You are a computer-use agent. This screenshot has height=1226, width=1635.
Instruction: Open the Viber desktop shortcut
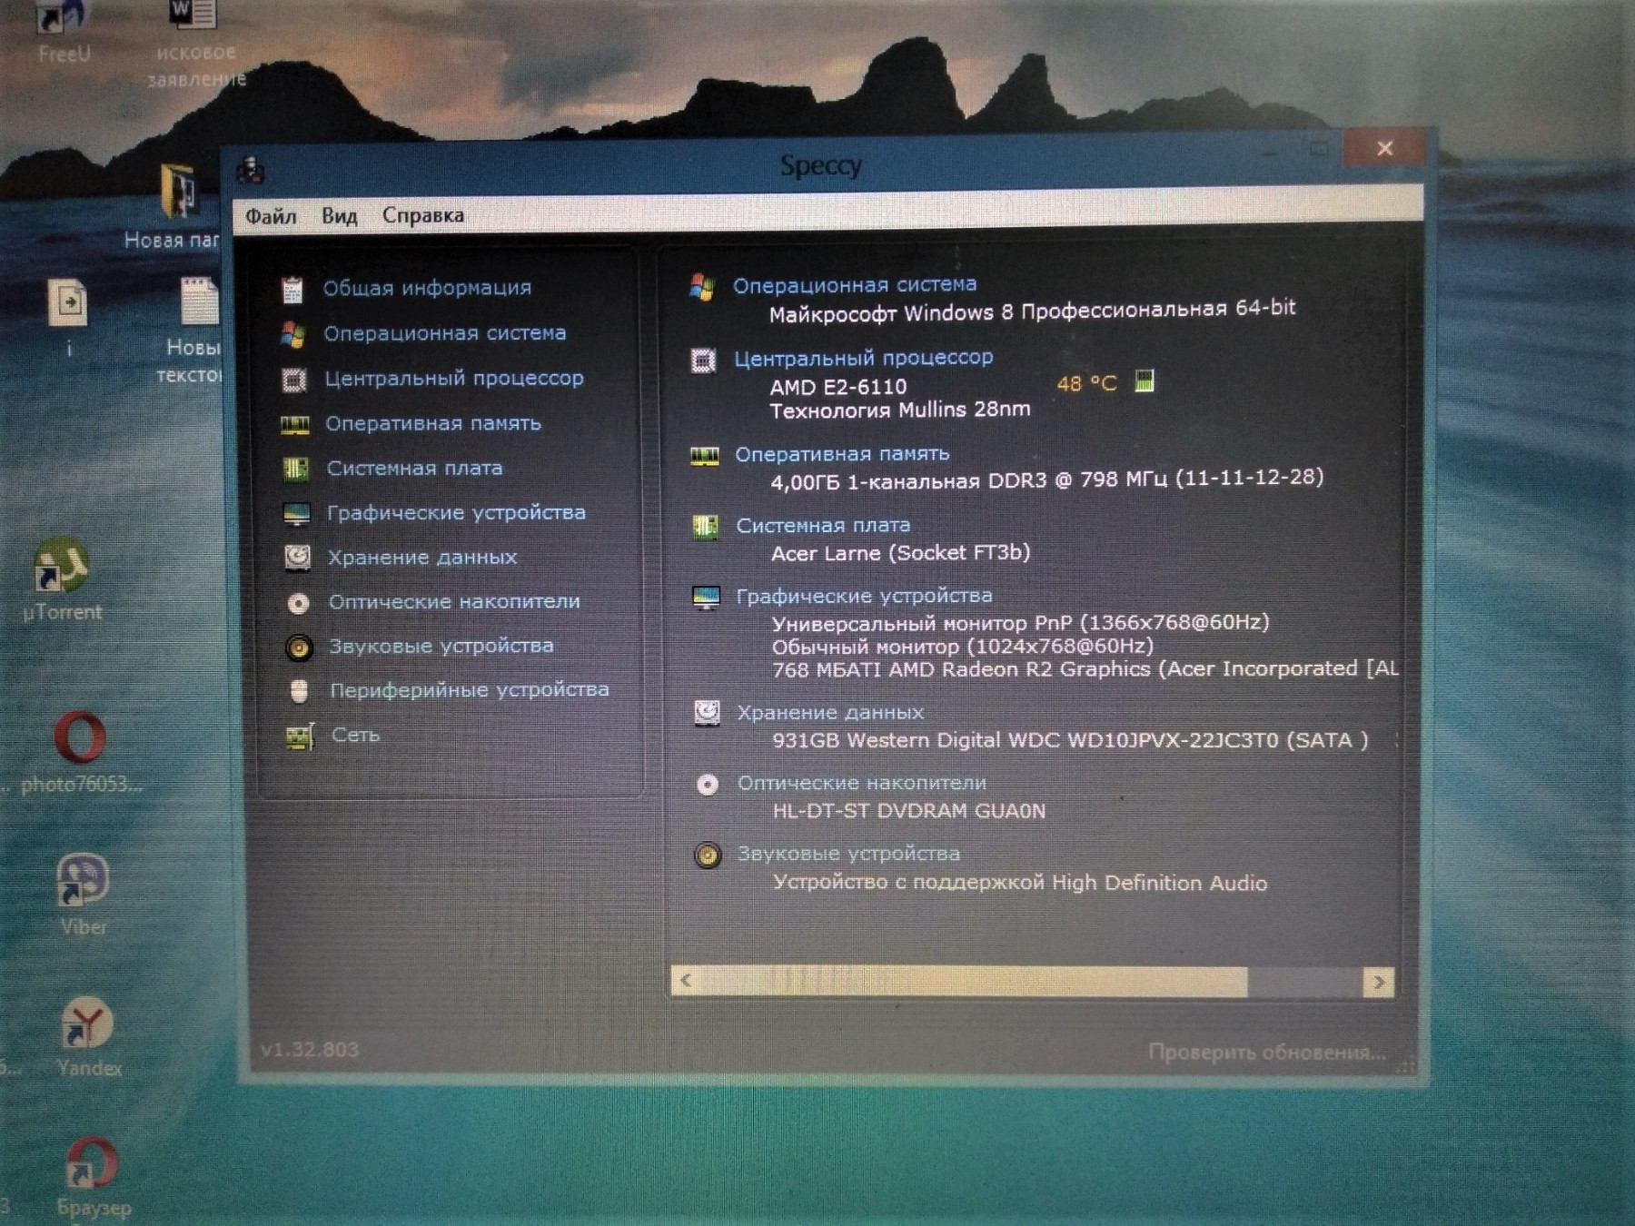(83, 881)
